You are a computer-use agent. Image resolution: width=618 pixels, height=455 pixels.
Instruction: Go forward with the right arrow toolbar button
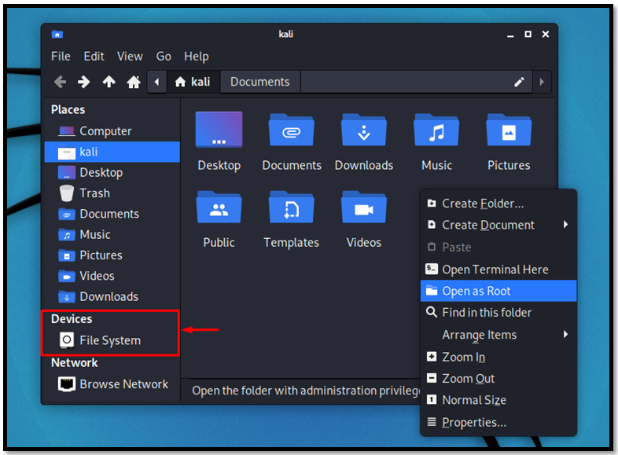(x=84, y=82)
